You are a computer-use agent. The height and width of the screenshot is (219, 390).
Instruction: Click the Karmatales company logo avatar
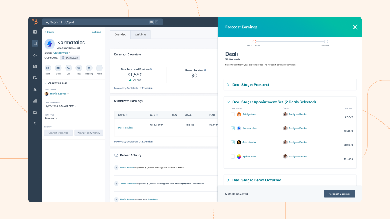point(50,44)
